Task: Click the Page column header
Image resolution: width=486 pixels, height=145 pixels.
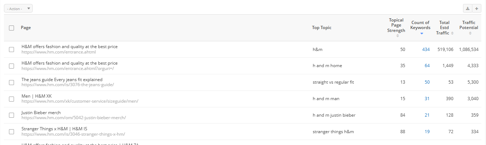Action: click(25, 28)
